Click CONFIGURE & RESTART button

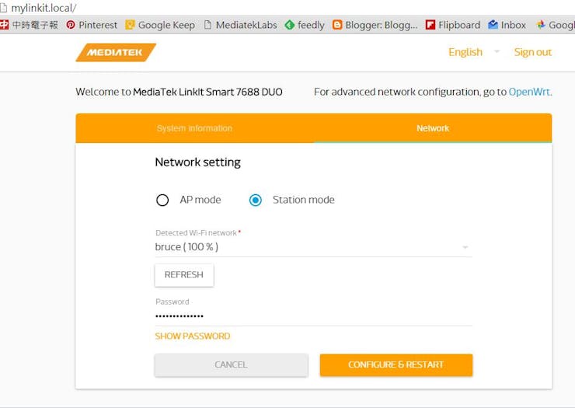[x=396, y=364]
